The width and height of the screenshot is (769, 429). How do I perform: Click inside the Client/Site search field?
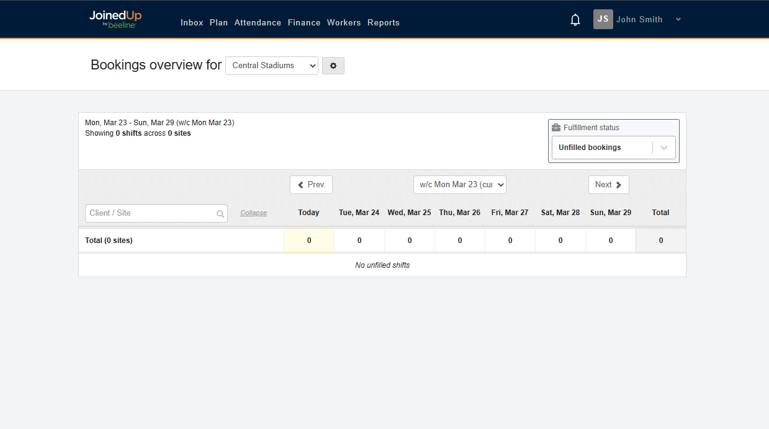[149, 213]
